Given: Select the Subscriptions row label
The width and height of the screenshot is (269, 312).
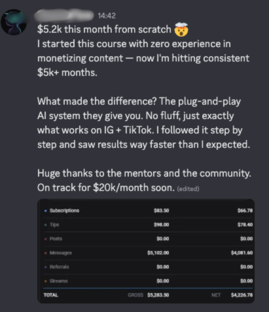Looking at the screenshot, I should click(64, 211).
